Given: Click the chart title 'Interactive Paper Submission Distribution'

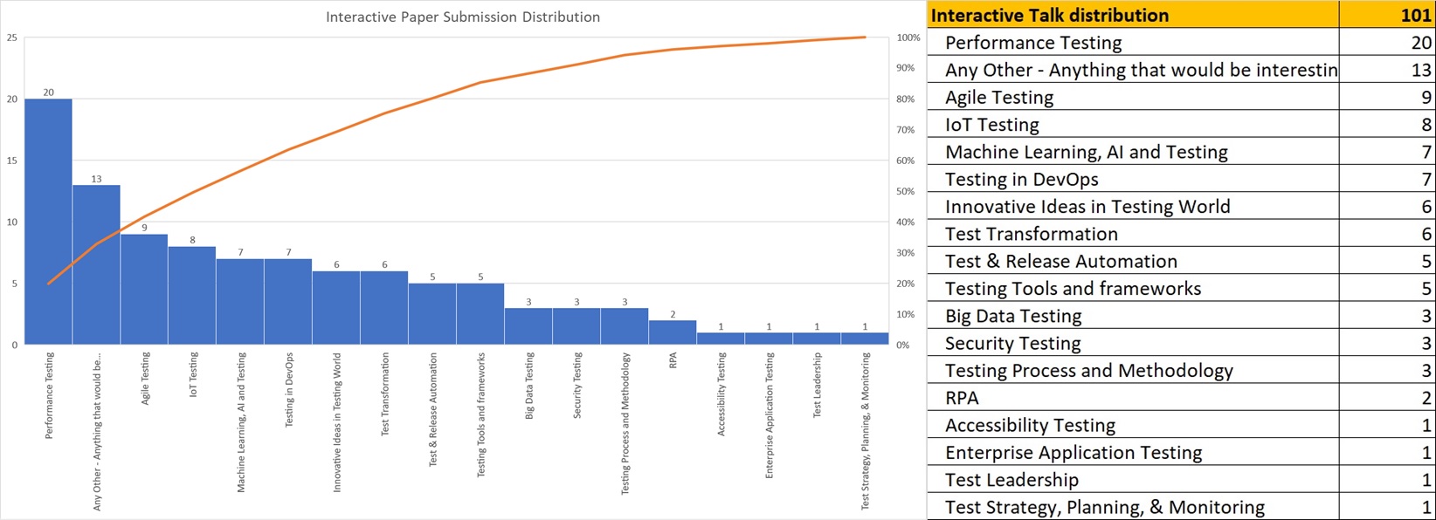Looking at the screenshot, I should click(x=462, y=17).
